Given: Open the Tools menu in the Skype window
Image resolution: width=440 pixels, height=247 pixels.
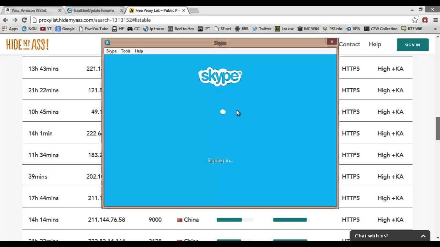Looking at the screenshot, I should pos(125,51).
